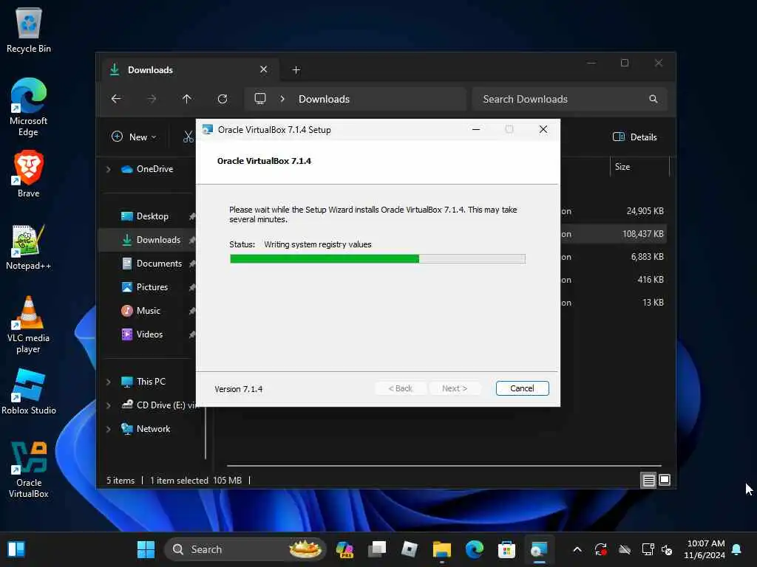757x567 pixels.
Task: Click the taskbar Search box
Action: 245,549
